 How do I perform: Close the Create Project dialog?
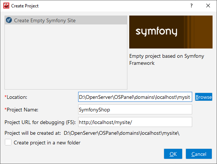coord(208,6)
